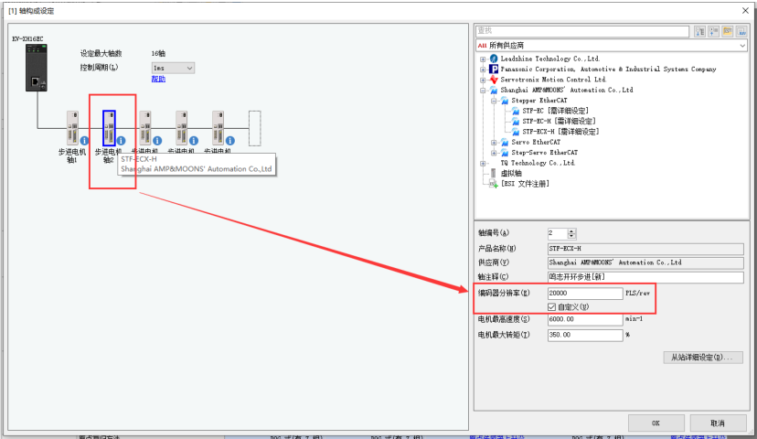The width and height of the screenshot is (757, 439).
Task: Select the KV-XH16EC controller unit icon
Action: tap(37, 68)
